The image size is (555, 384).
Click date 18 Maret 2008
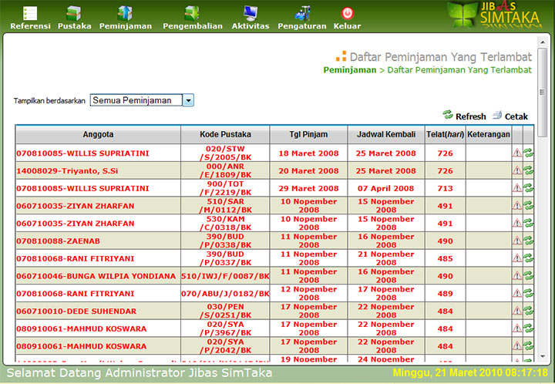308,153
